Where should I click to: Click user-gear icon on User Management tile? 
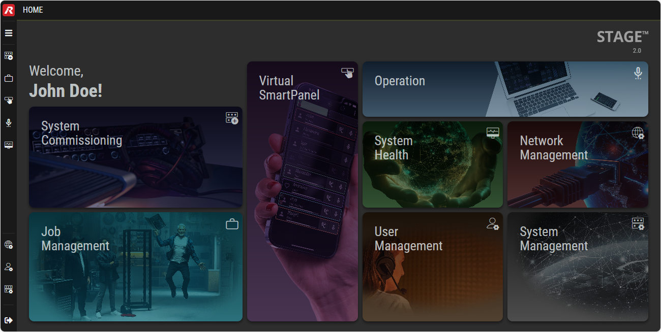(x=493, y=224)
